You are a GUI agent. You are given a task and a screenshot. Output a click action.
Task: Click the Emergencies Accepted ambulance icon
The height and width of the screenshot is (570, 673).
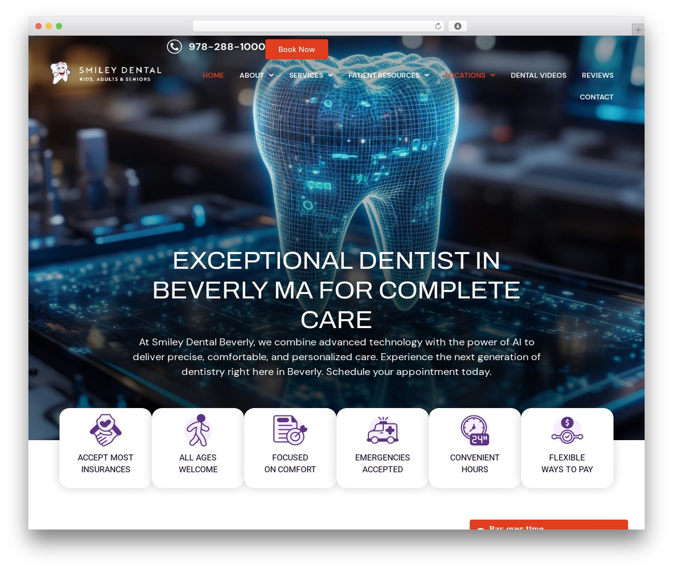[x=383, y=430]
